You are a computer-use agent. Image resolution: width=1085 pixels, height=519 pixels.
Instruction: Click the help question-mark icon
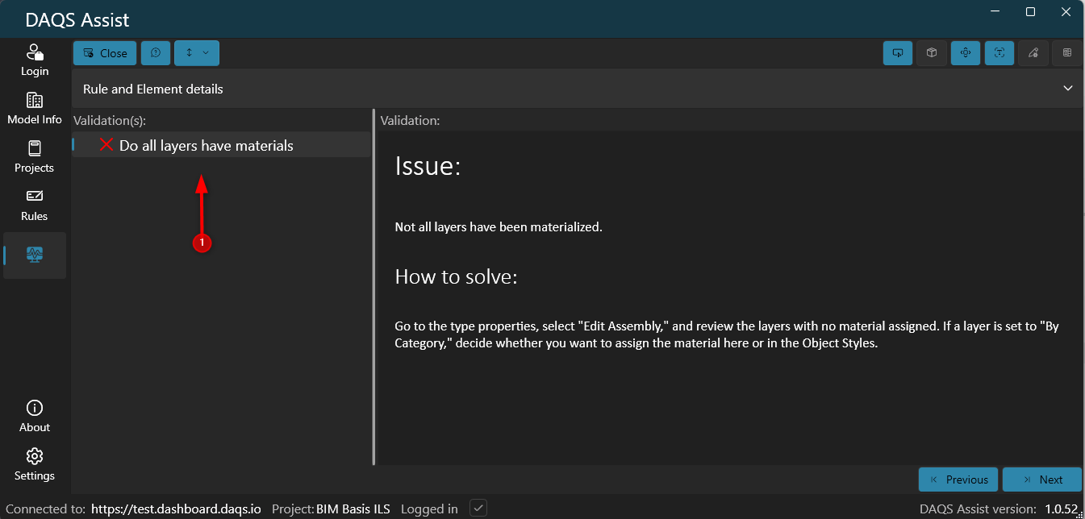click(156, 52)
